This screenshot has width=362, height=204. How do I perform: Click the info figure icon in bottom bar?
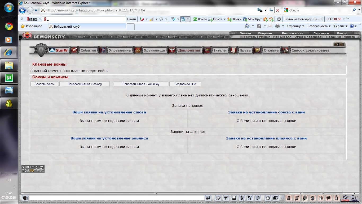(x=289, y=198)
